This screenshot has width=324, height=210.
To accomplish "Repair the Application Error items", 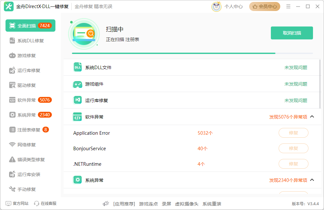I will [x=293, y=133].
